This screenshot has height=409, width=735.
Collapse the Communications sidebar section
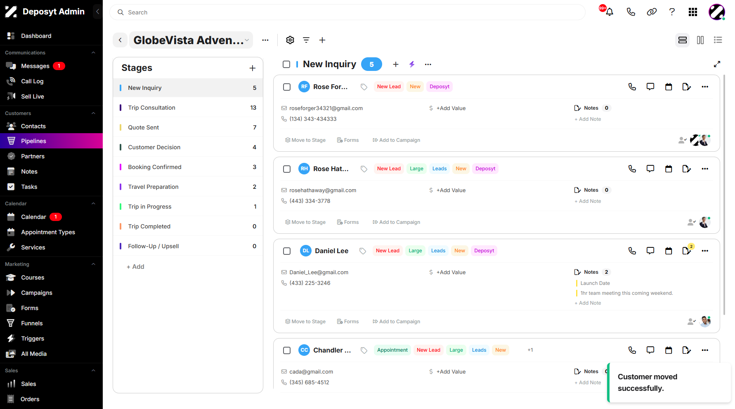93,53
